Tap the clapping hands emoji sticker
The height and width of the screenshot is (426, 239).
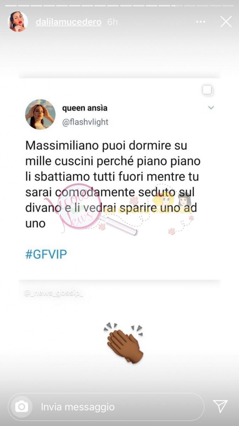[x=123, y=343]
